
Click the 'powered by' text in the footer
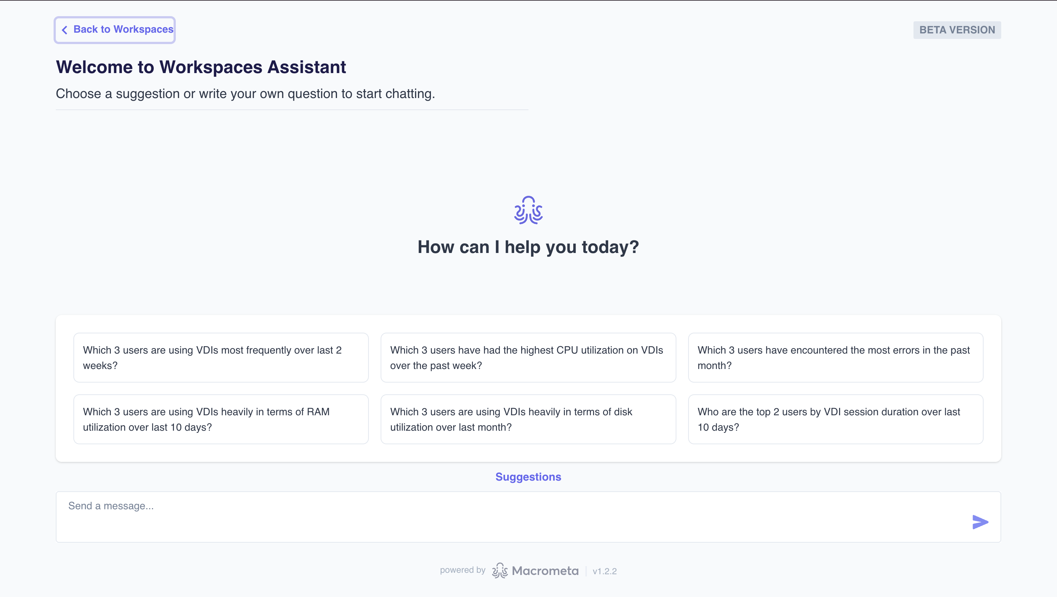463,570
